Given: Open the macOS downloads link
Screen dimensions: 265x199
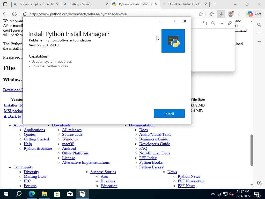Looking at the screenshot, I should coord(68,144).
